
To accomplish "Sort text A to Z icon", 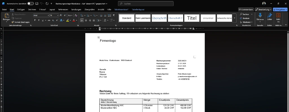I will (x=110, y=16).
